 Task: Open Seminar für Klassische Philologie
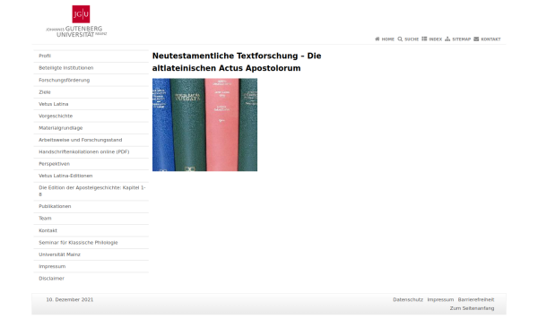coord(91,243)
